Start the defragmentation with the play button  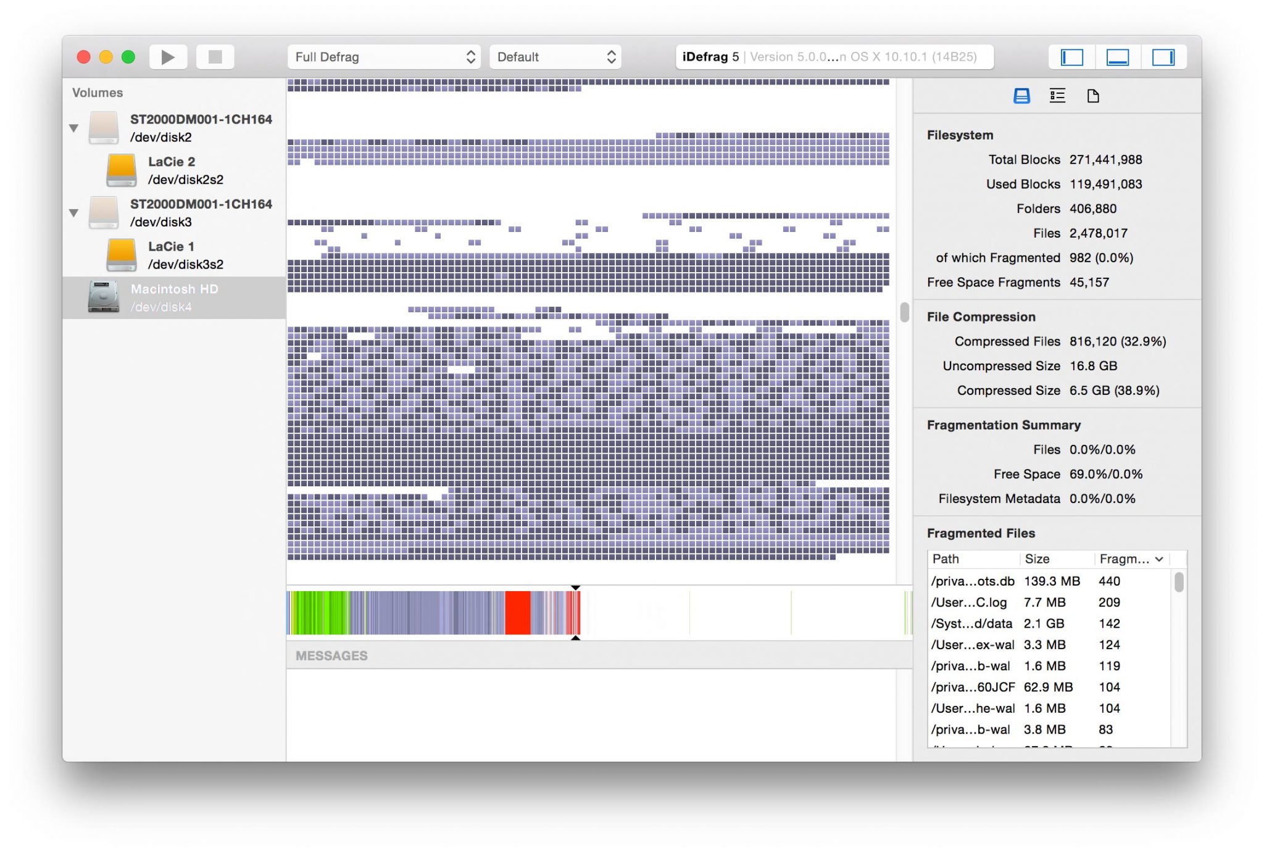167,57
